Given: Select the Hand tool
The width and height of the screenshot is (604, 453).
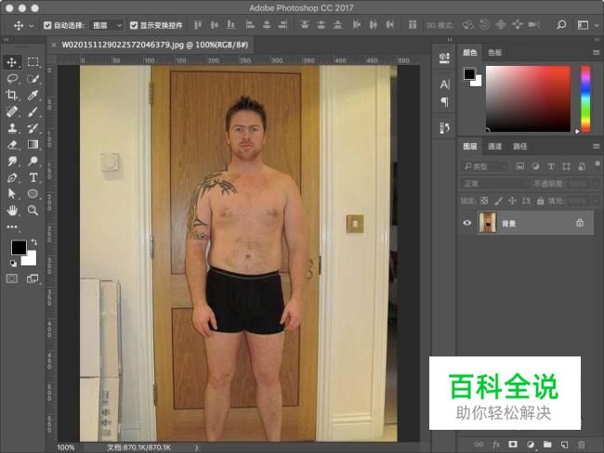Looking at the screenshot, I should tap(12, 210).
